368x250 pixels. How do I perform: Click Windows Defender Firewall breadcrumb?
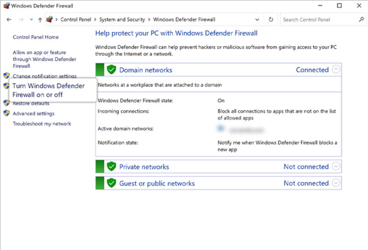(x=184, y=19)
